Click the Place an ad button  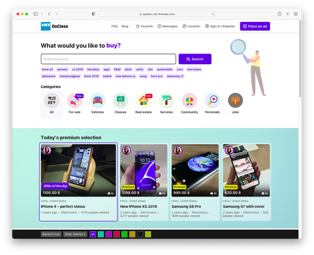255,26
